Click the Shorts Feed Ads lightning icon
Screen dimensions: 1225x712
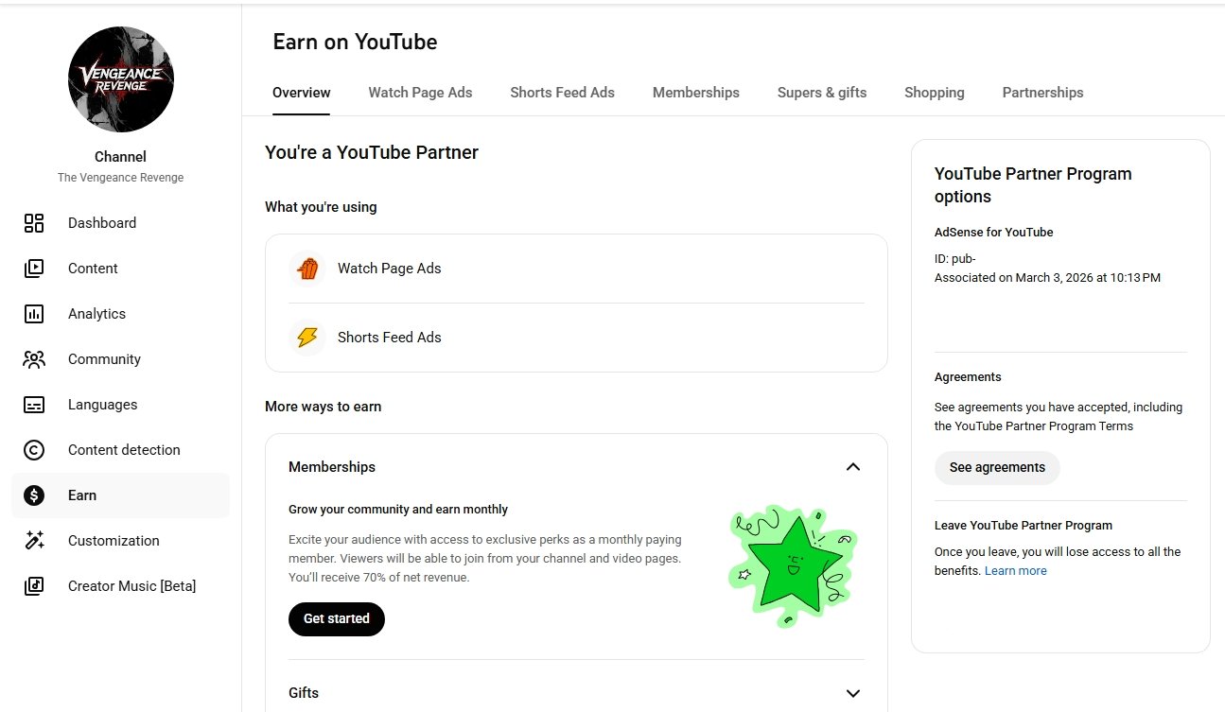pos(307,338)
